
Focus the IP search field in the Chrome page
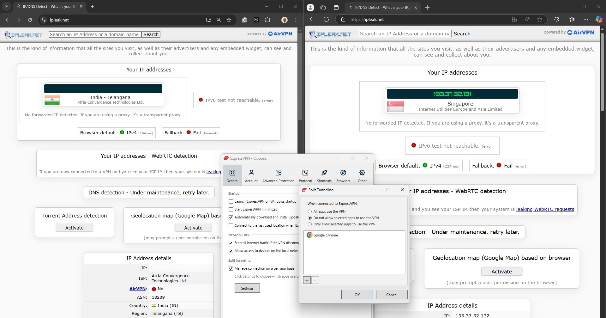pyautogui.click(x=95, y=34)
